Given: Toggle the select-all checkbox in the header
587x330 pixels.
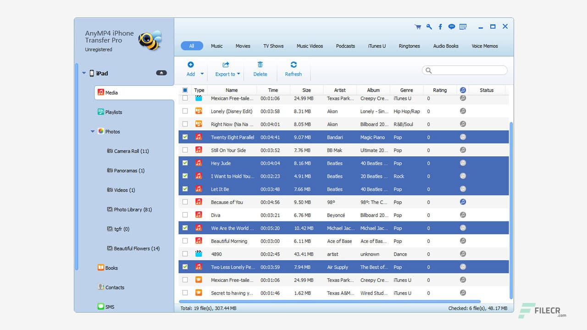Looking at the screenshot, I should (x=185, y=90).
